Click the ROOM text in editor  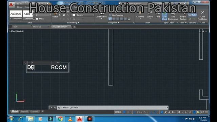click(59, 67)
